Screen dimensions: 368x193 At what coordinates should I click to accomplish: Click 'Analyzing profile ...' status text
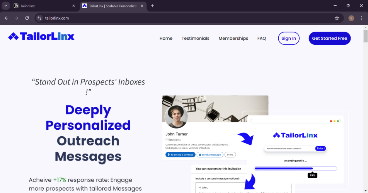point(295,161)
